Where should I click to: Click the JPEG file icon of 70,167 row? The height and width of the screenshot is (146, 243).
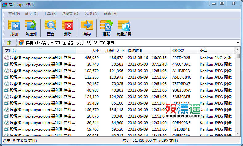click(x=6, y=84)
